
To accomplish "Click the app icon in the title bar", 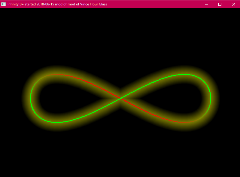I will coord(3,4).
